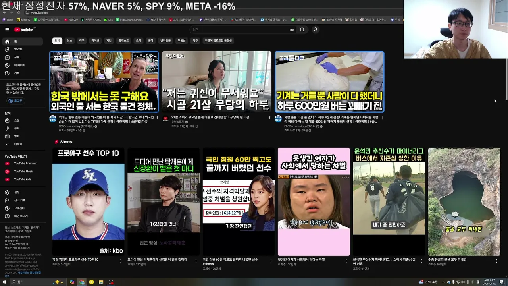Open YouTube Music
Viewport: 508px width, 286px height.
point(23,171)
